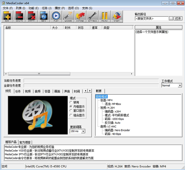The width and height of the screenshot is (185, 170).
Task: Click START to begin transcoding
Action: (117, 17)
